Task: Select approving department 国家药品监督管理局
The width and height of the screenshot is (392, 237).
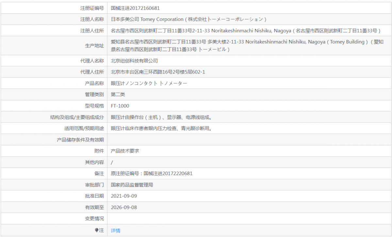Action: pyautogui.click(x=132, y=185)
